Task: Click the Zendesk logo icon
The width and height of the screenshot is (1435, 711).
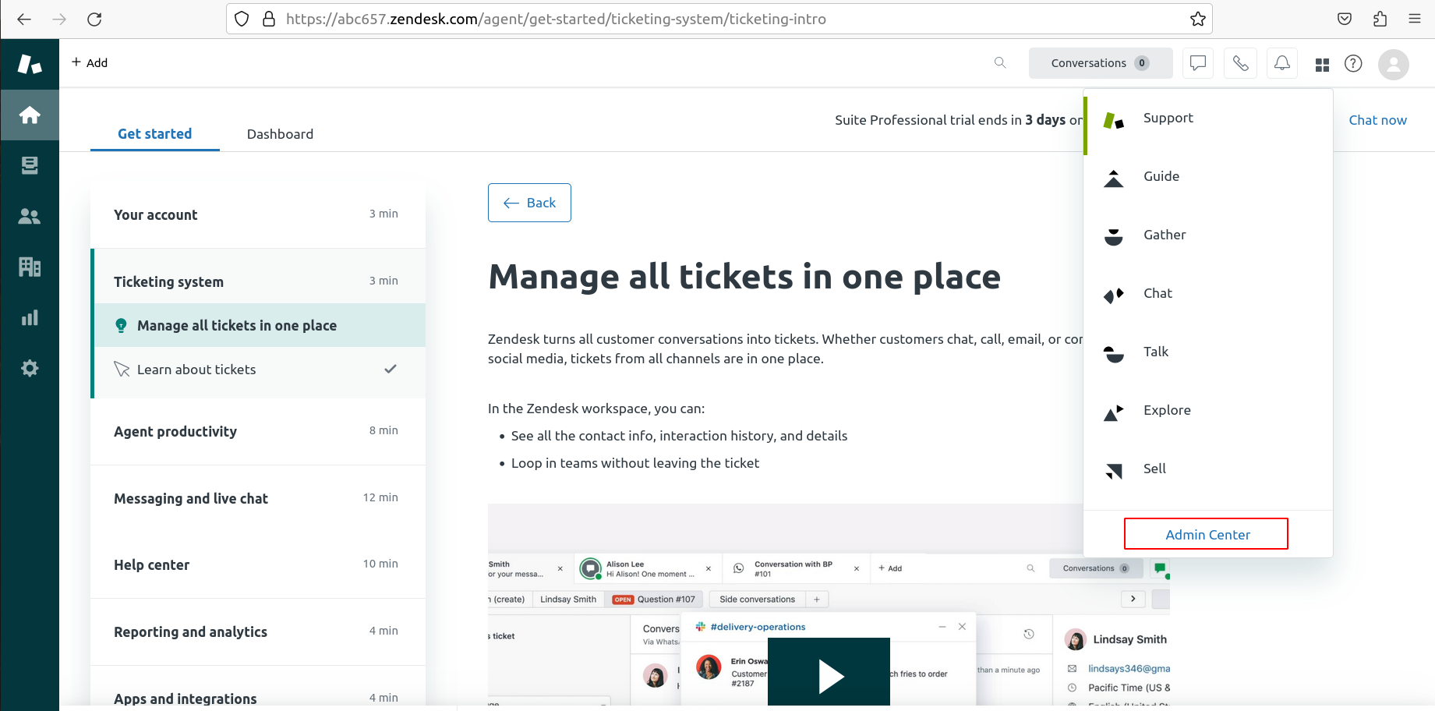Action: pos(30,63)
